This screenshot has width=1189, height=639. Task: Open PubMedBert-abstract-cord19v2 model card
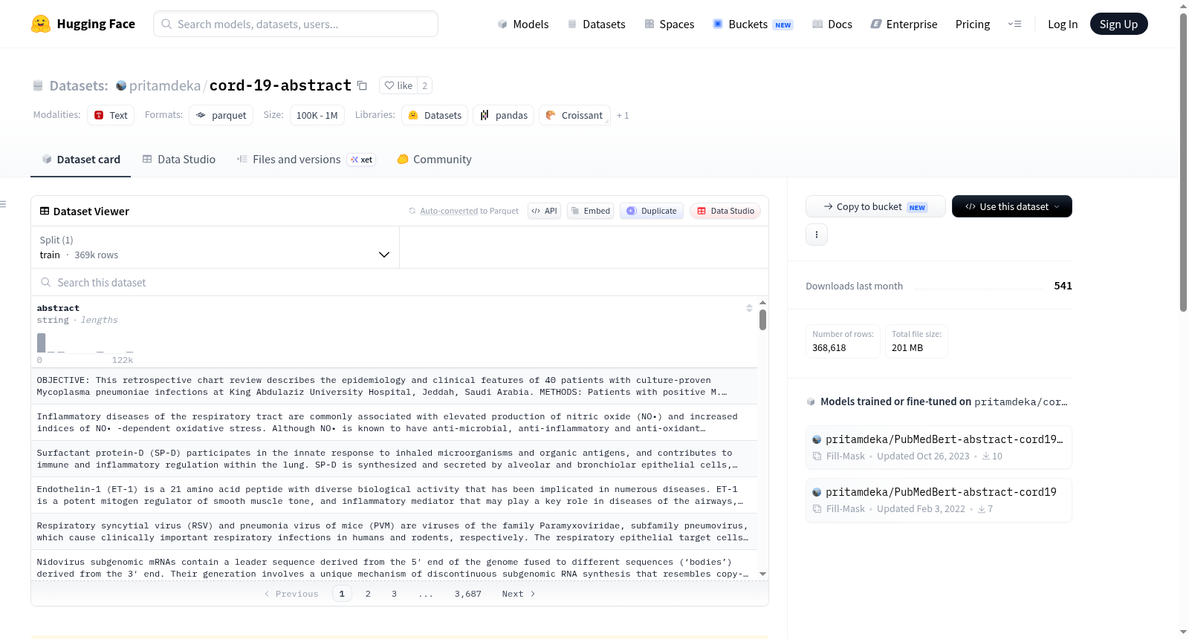(939, 447)
